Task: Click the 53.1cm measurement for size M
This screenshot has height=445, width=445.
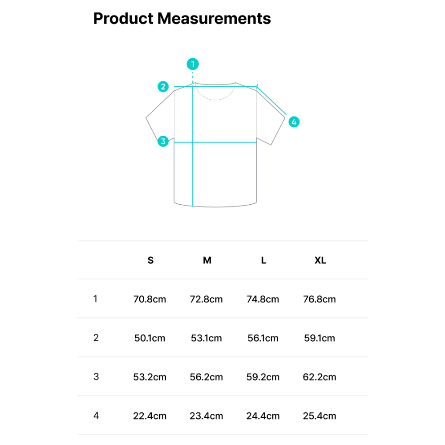Action: click(206, 338)
